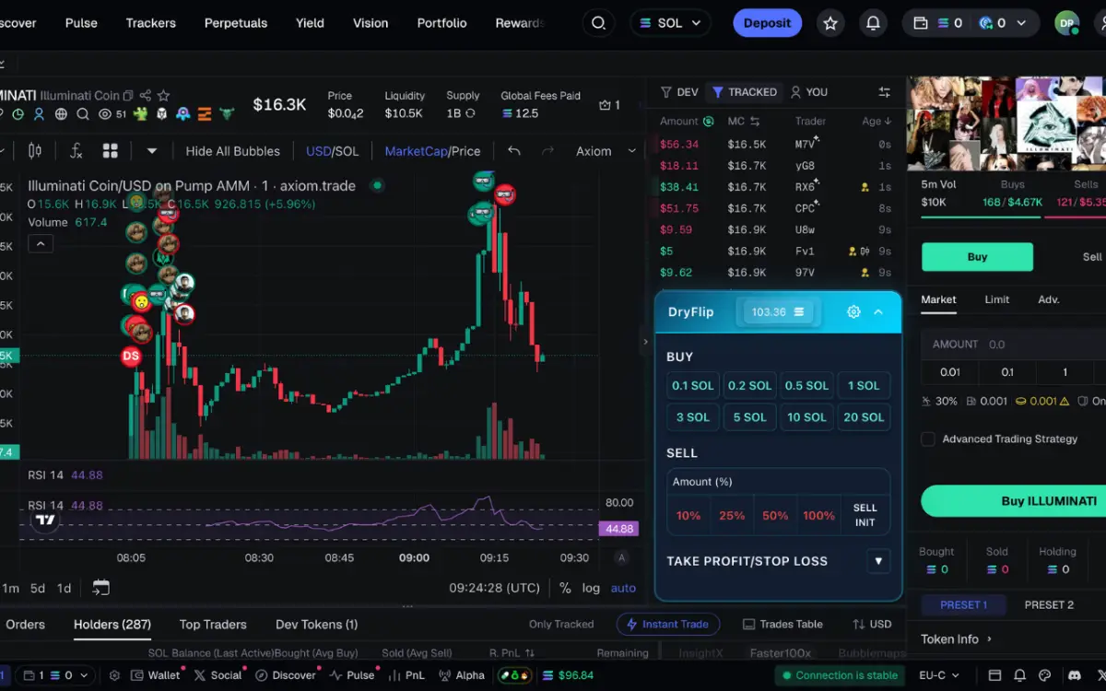Copy the Illuminati Coin address icon

pyautogui.click(x=129, y=95)
